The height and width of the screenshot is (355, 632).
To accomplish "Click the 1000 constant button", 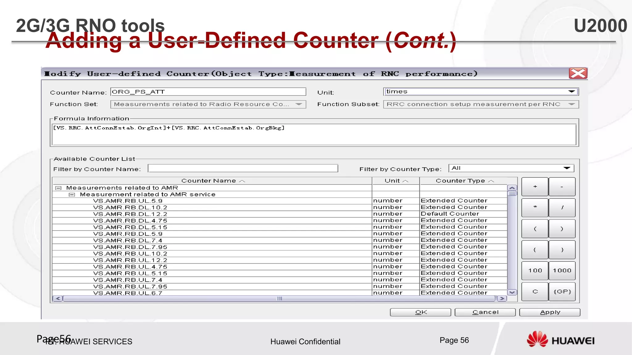I will (562, 271).
